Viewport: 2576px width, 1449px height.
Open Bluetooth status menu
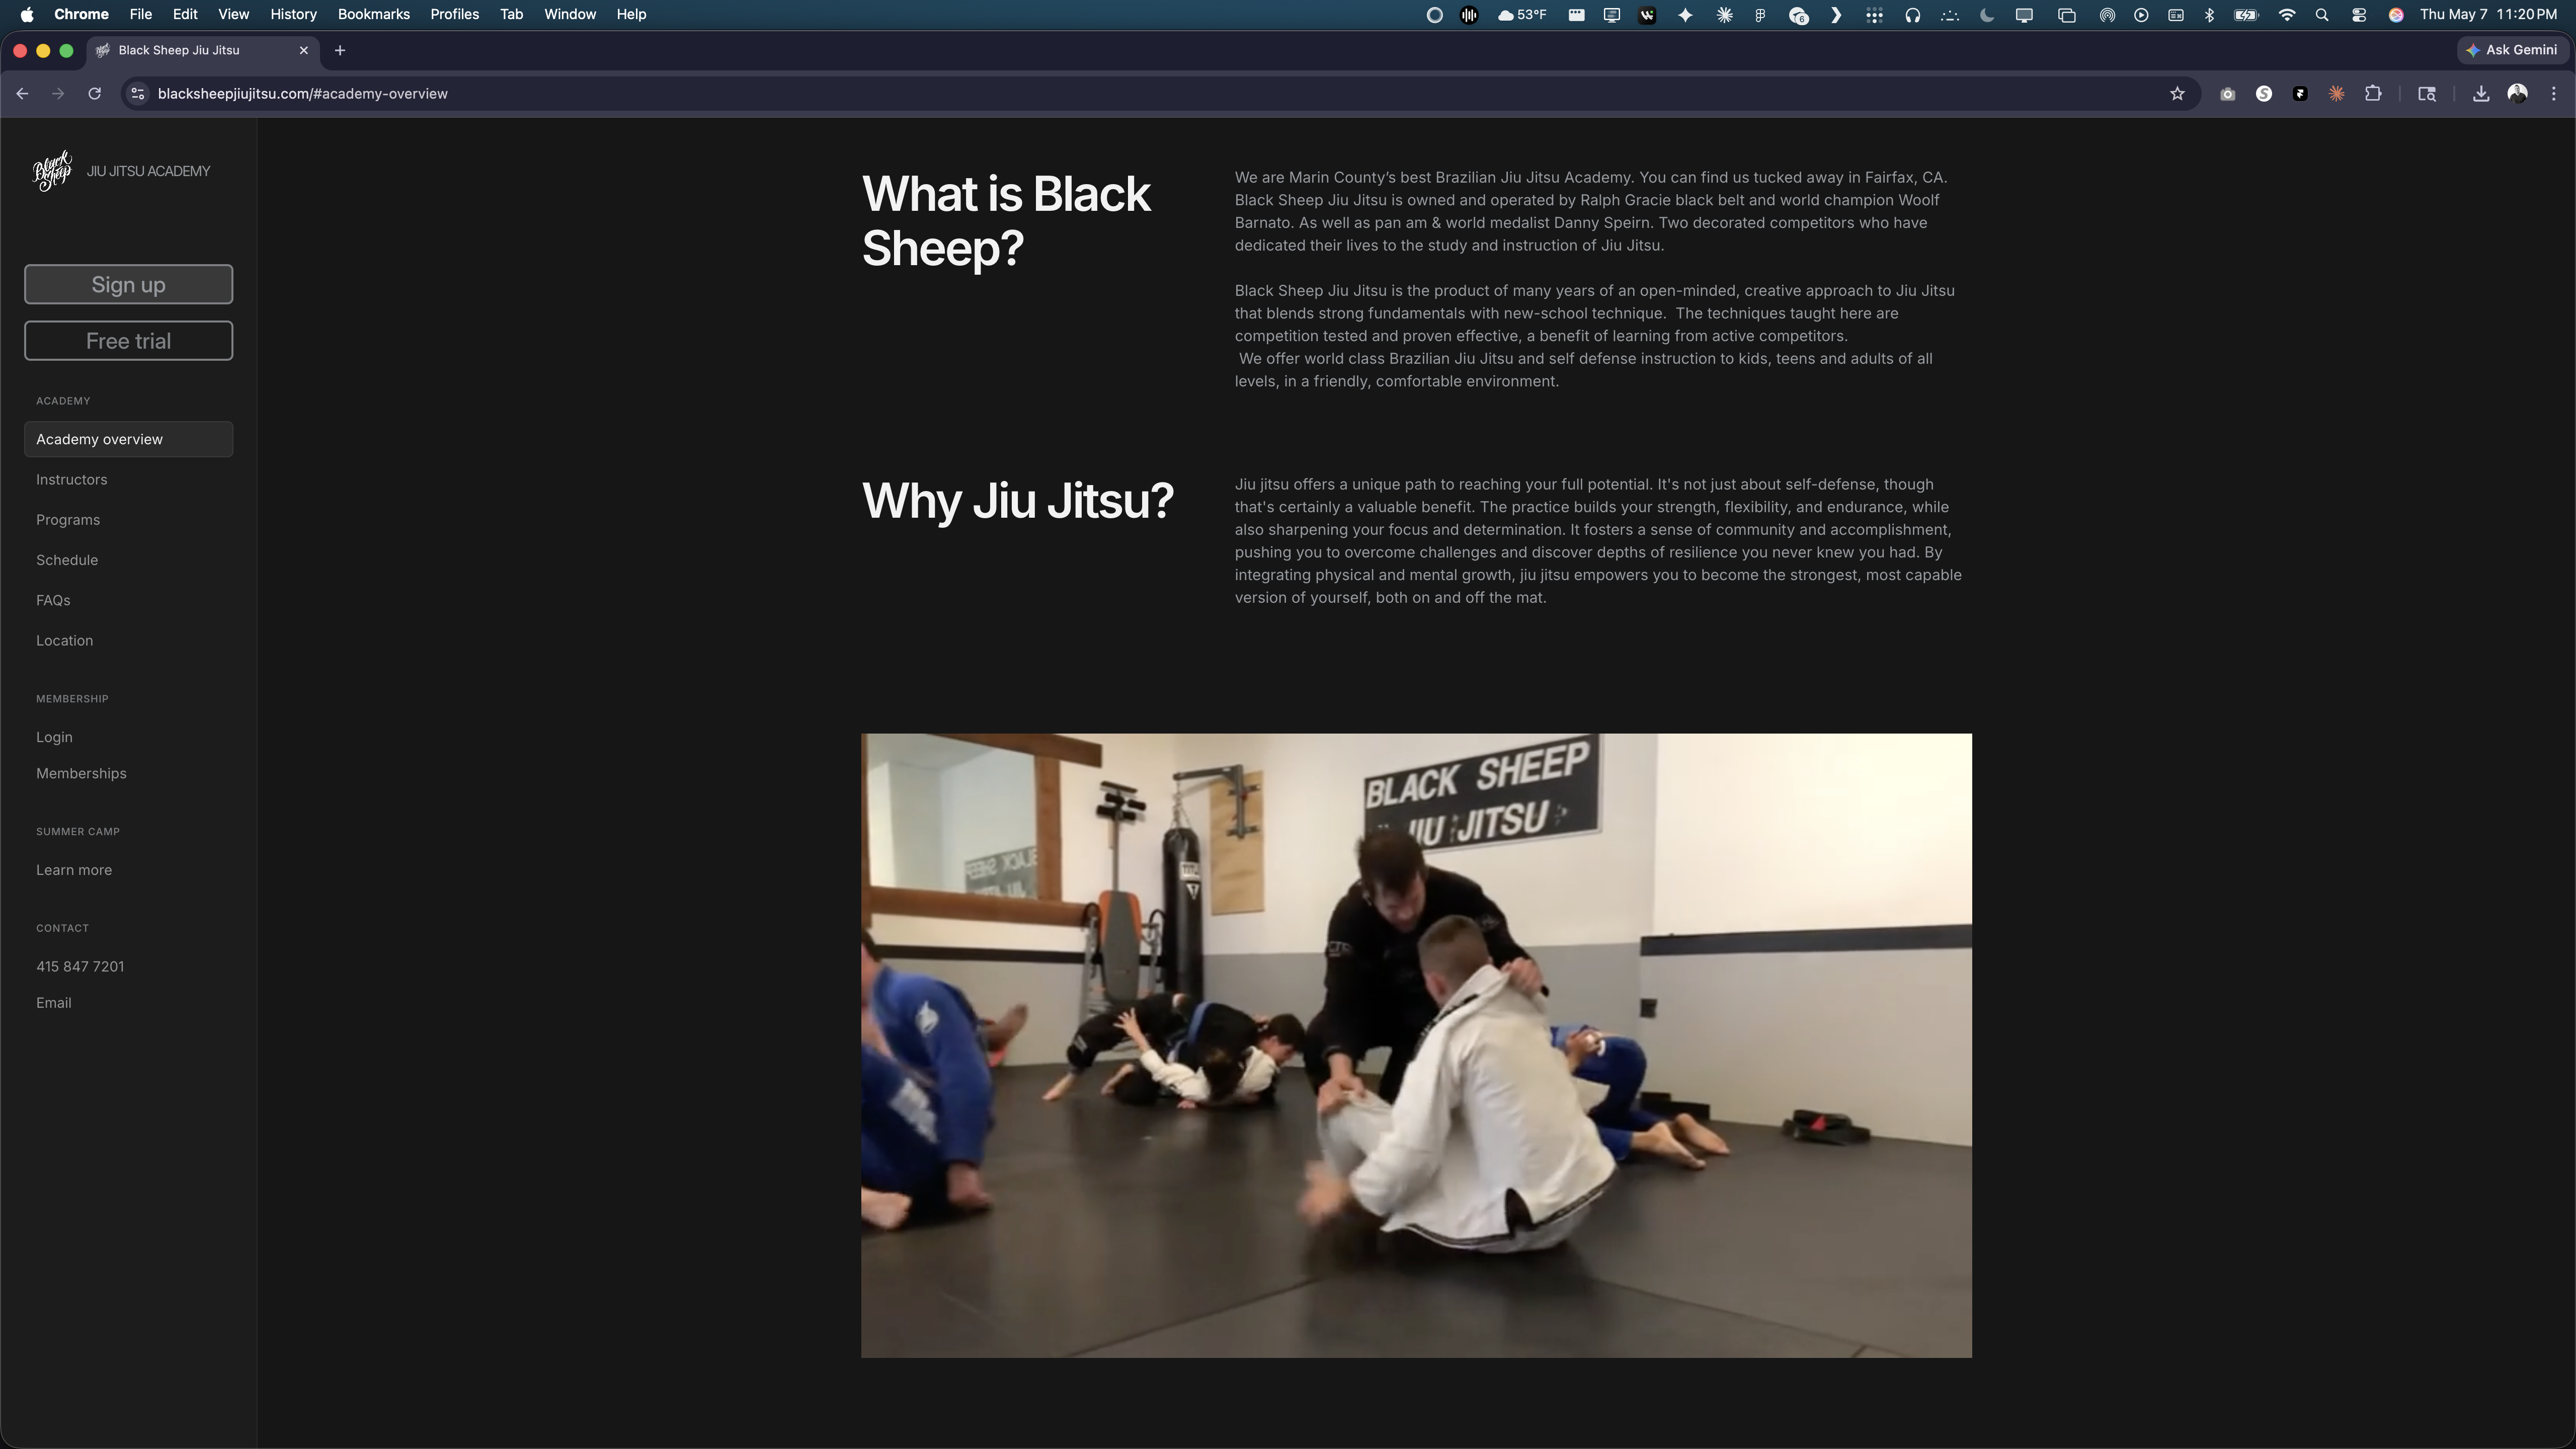click(2210, 14)
